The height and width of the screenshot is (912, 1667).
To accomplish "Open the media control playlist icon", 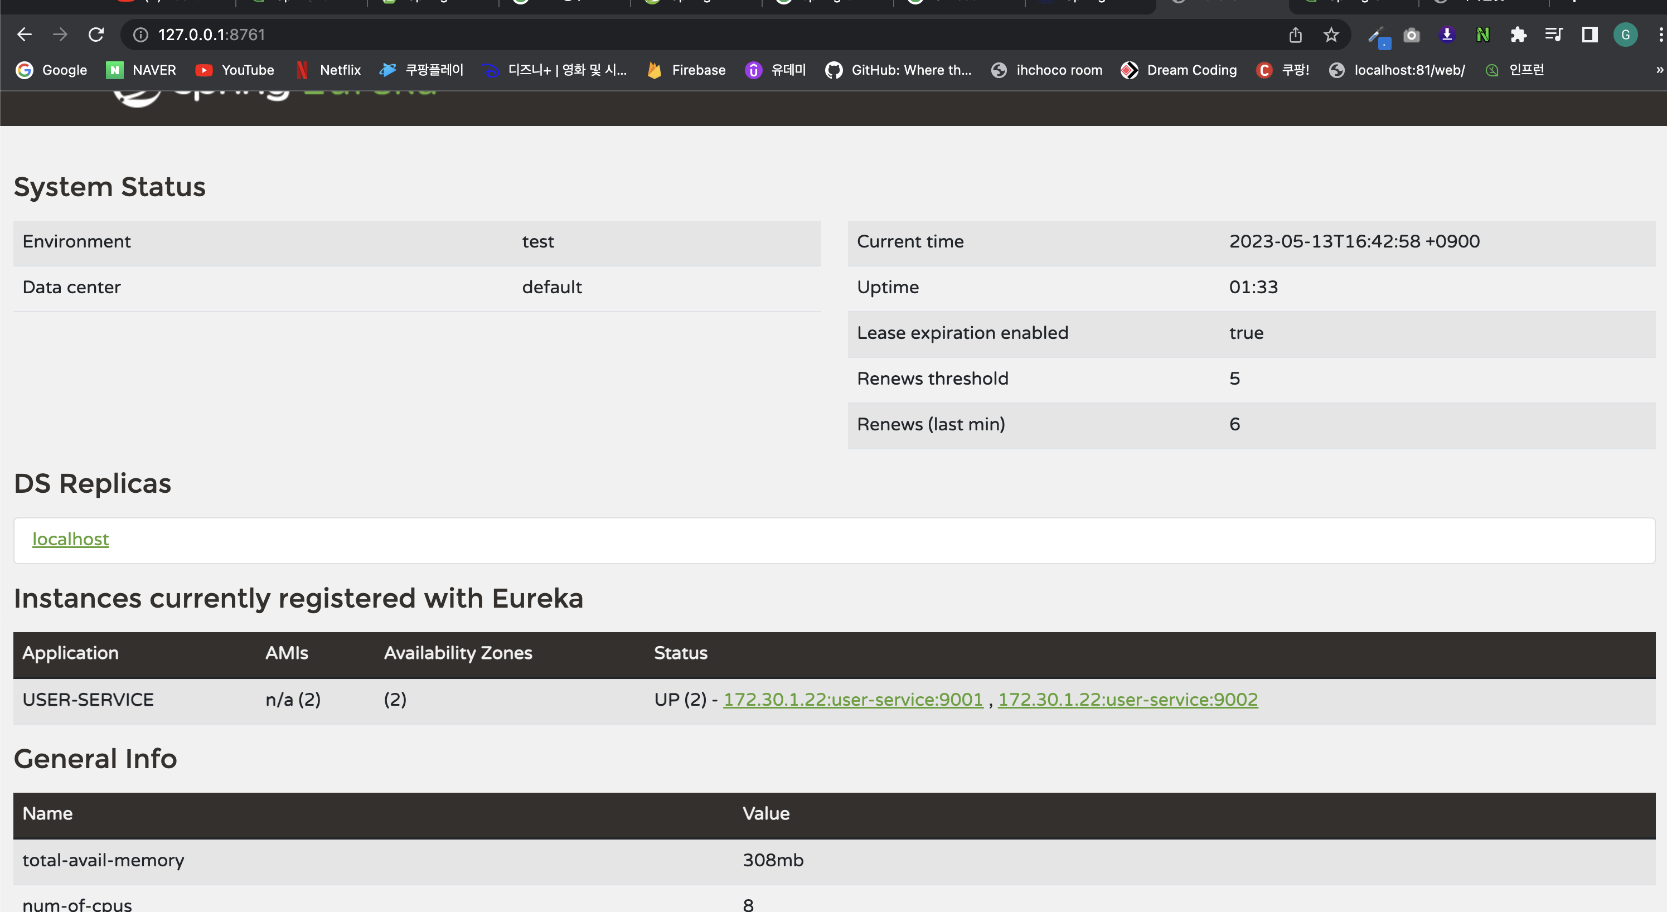I will 1553,35.
